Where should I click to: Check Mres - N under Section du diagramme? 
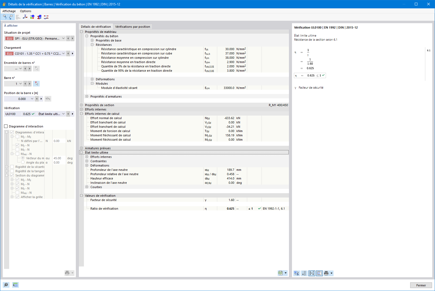17,193
